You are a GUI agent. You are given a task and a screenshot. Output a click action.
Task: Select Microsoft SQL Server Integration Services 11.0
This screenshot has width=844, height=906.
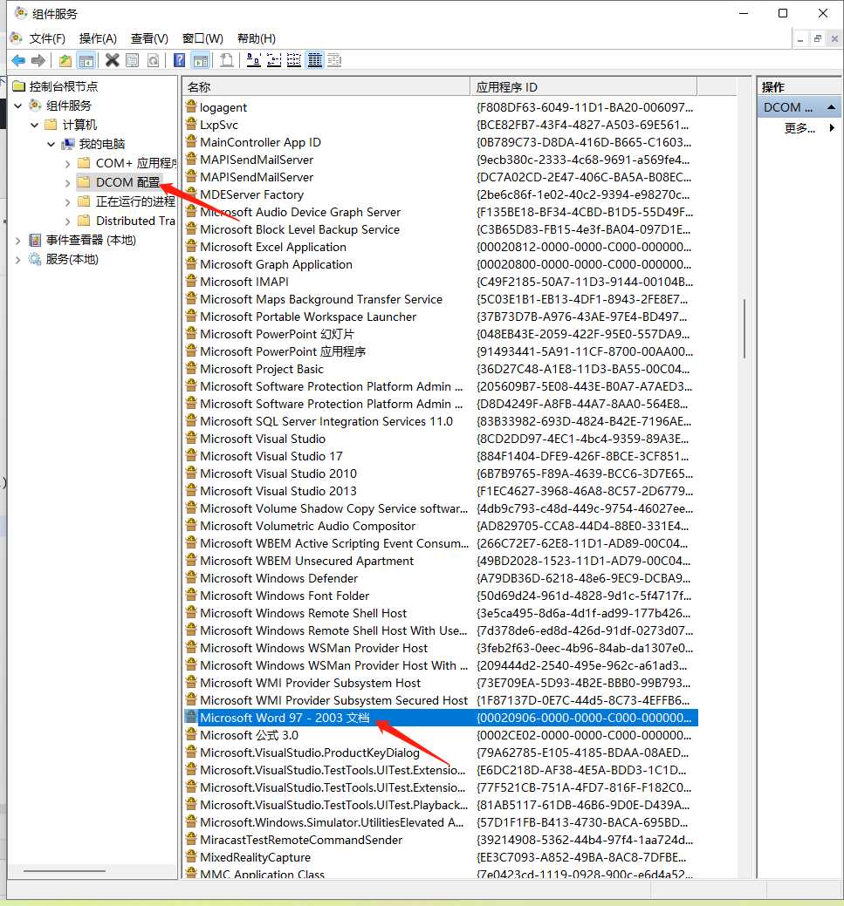(326, 421)
